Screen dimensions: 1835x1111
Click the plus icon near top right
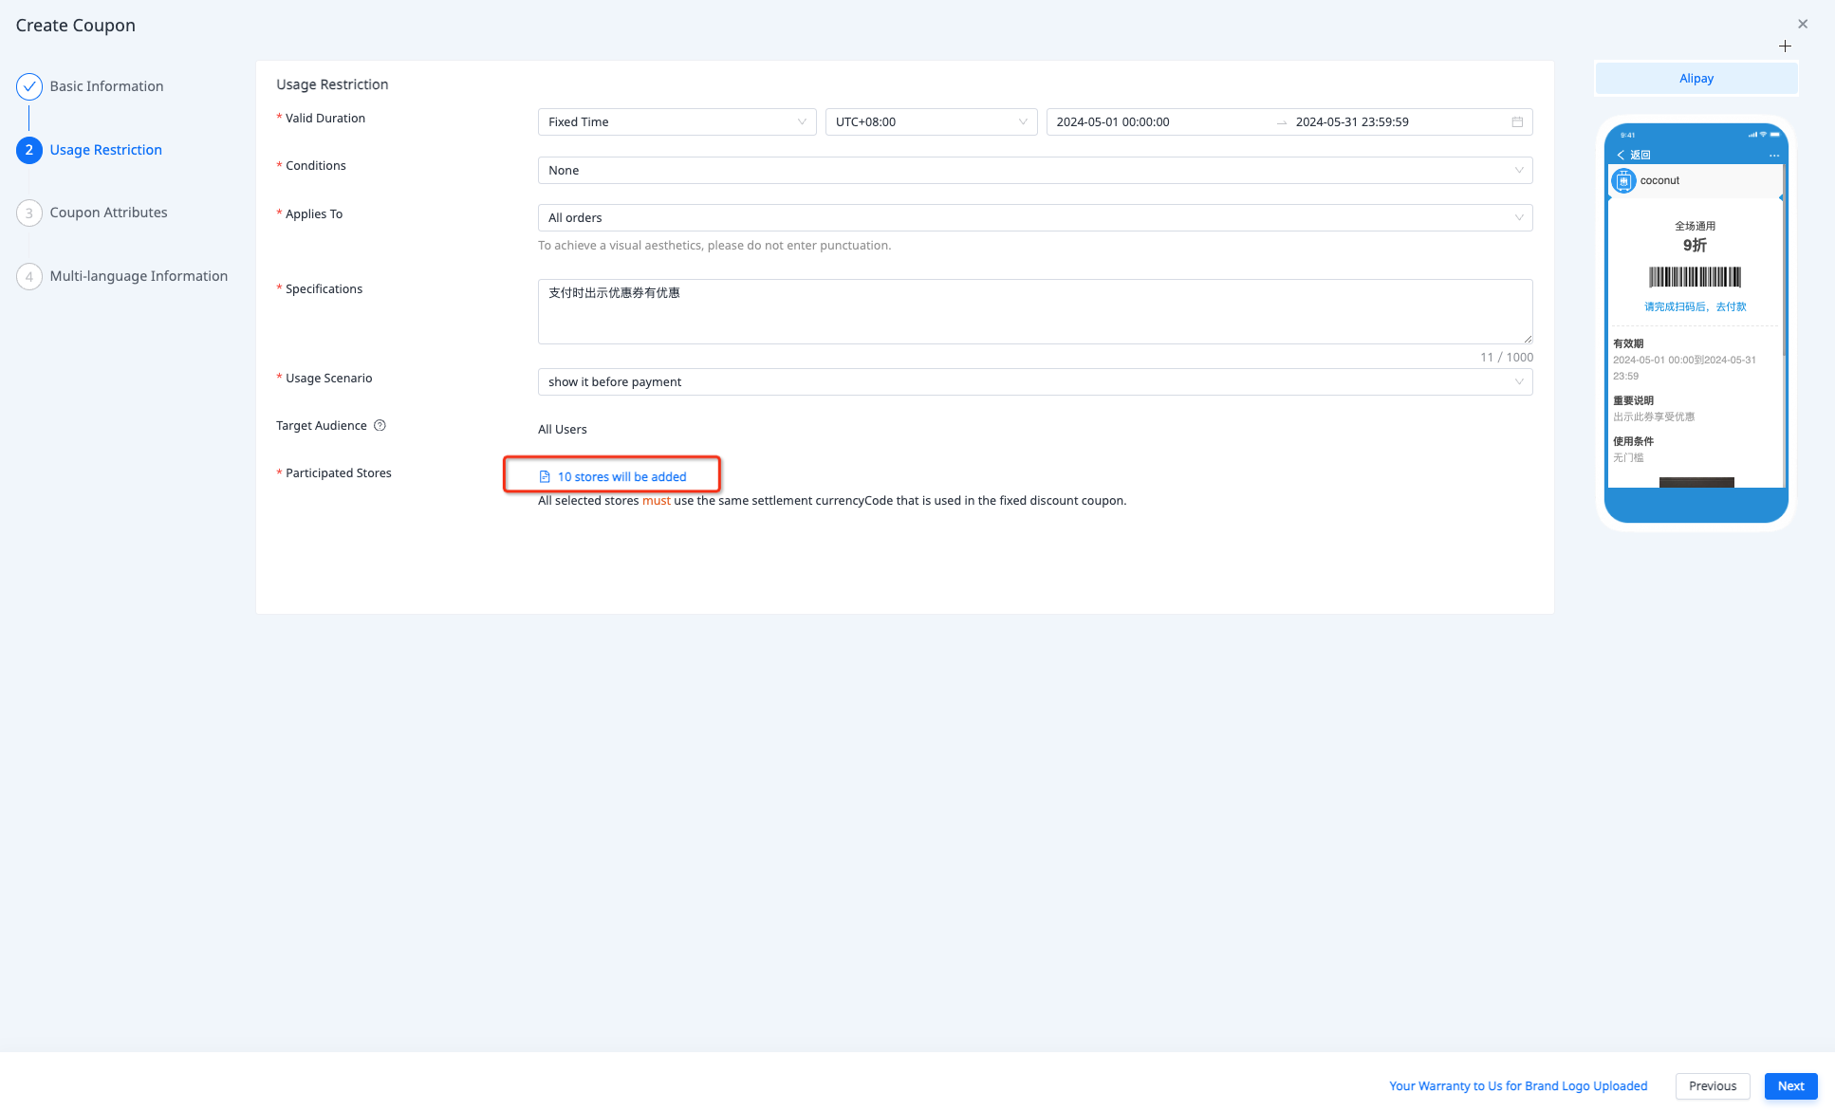pyautogui.click(x=1785, y=46)
